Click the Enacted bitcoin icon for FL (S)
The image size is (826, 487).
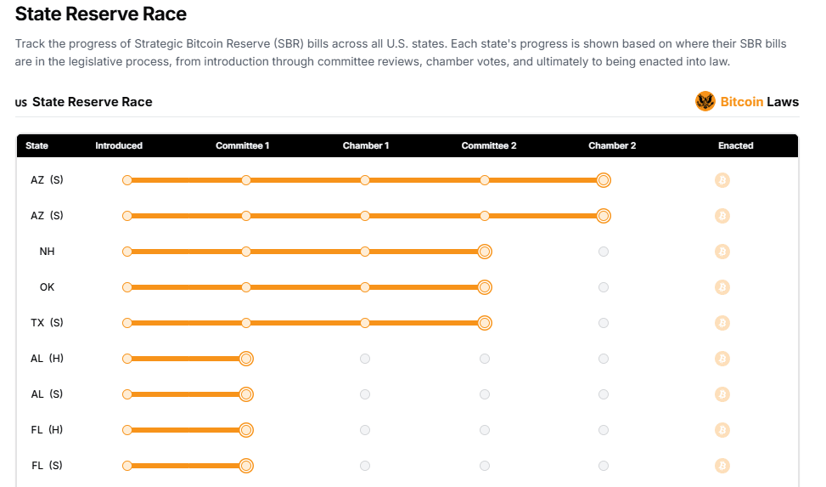click(722, 466)
